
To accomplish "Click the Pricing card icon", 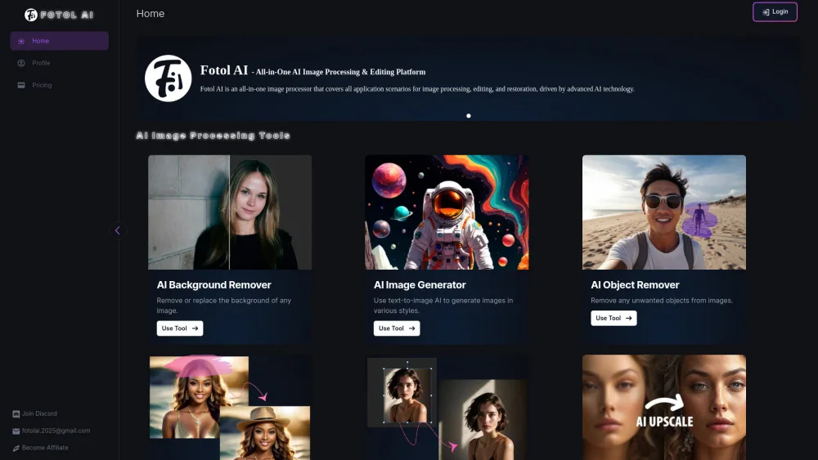I will 21,85.
